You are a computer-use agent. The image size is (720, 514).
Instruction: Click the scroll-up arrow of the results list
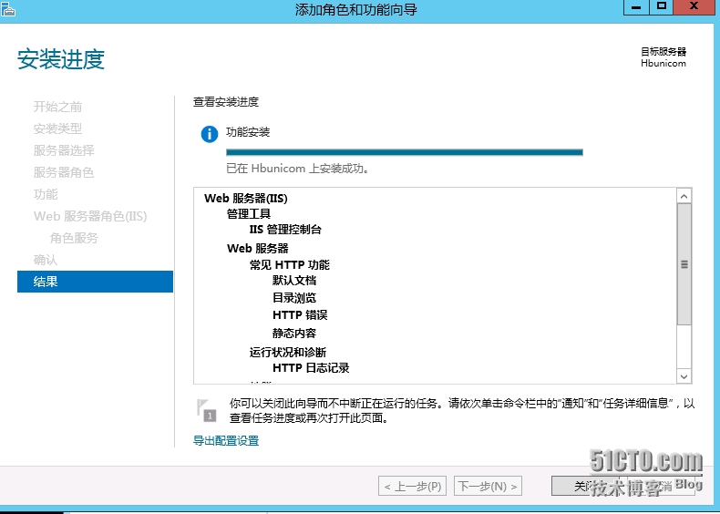click(684, 197)
